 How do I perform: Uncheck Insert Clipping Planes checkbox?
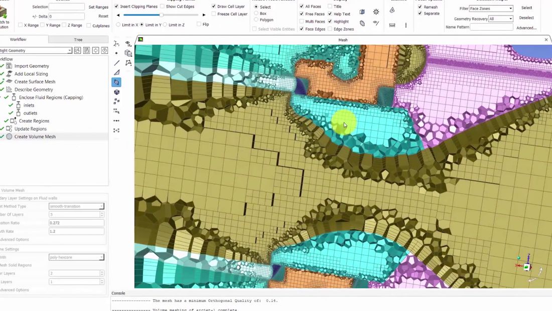(116, 7)
